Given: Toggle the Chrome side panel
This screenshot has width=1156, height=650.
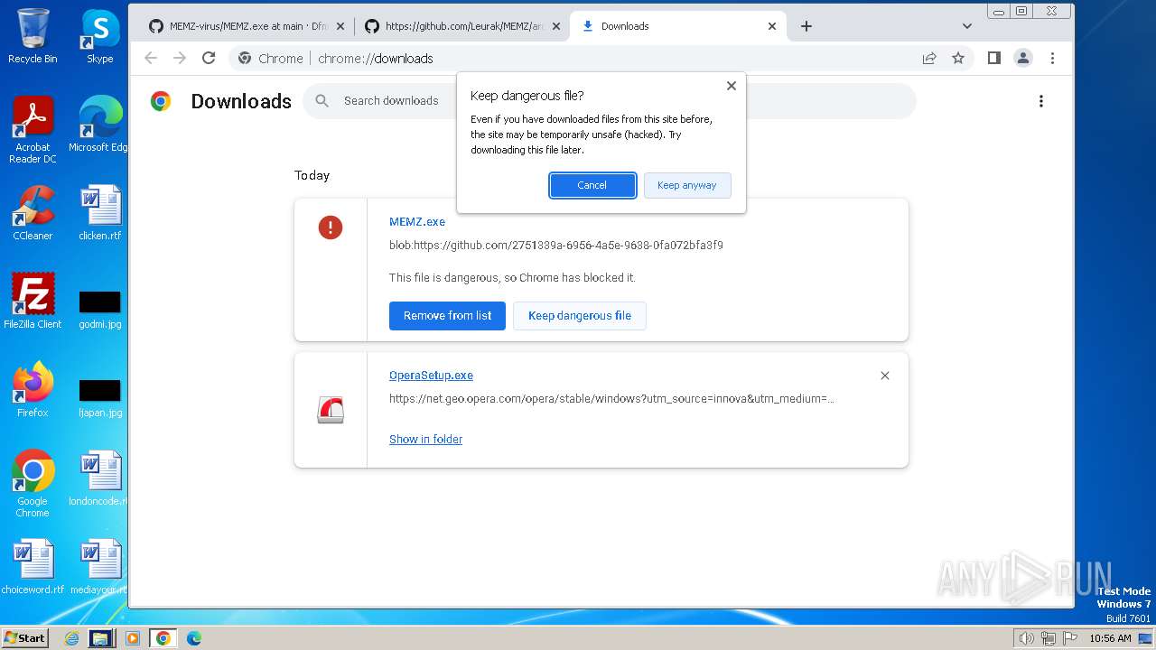Looking at the screenshot, I should [x=994, y=58].
